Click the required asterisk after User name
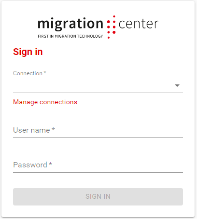The image size is (197, 219). [x=53, y=129]
